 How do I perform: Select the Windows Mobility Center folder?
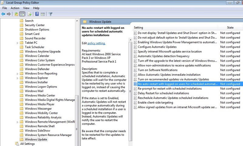click(x=41, y=113)
